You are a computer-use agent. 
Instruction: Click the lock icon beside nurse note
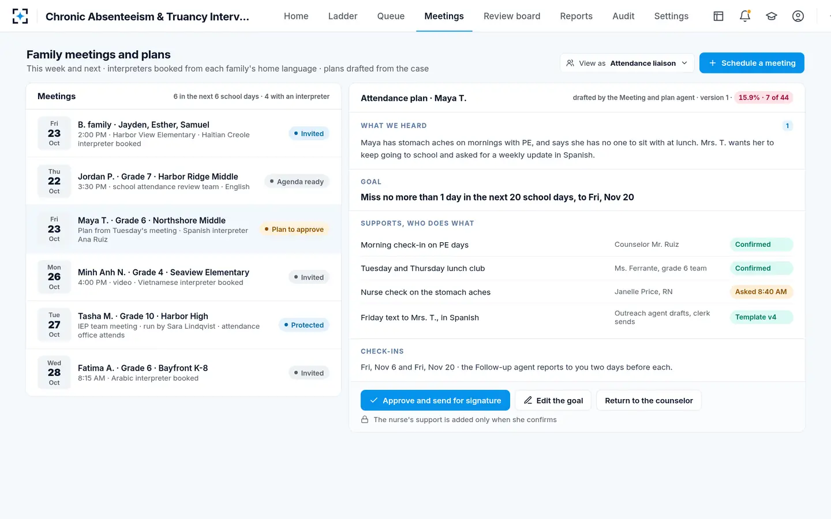pyautogui.click(x=365, y=420)
